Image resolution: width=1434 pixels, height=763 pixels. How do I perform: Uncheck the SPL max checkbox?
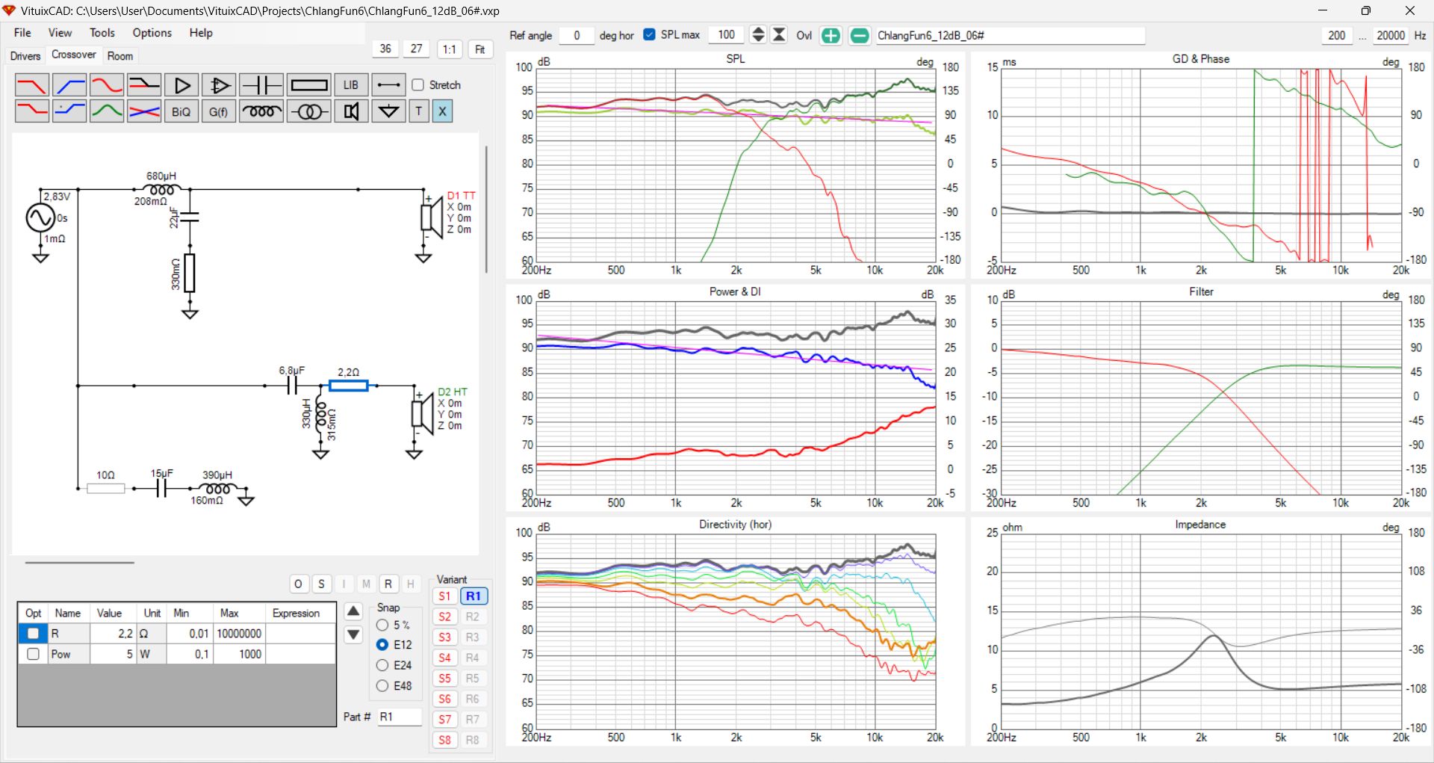(649, 35)
